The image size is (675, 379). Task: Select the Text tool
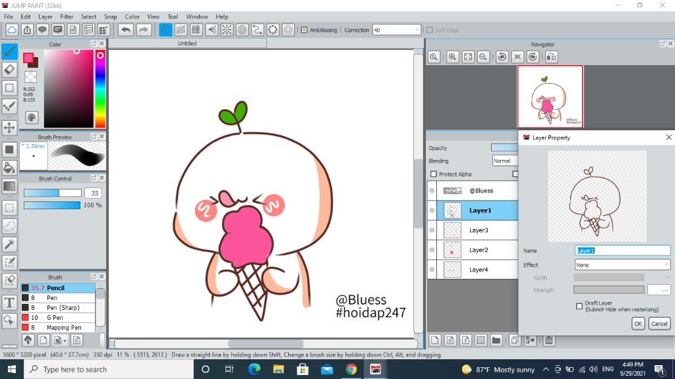[9, 303]
